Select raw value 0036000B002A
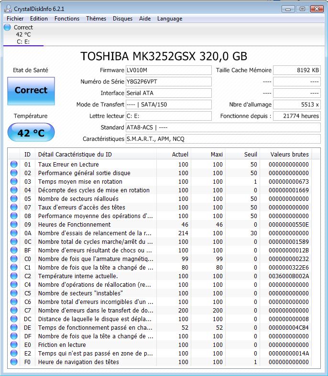 click(289, 276)
